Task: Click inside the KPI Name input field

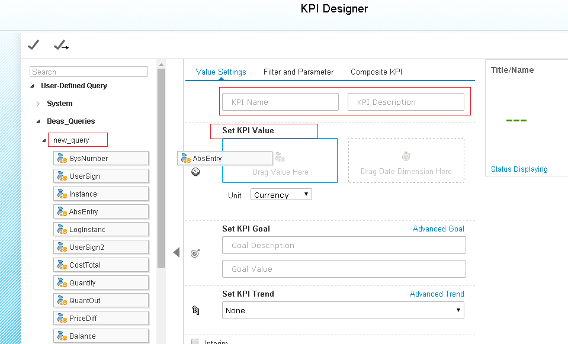Action: pos(280,101)
